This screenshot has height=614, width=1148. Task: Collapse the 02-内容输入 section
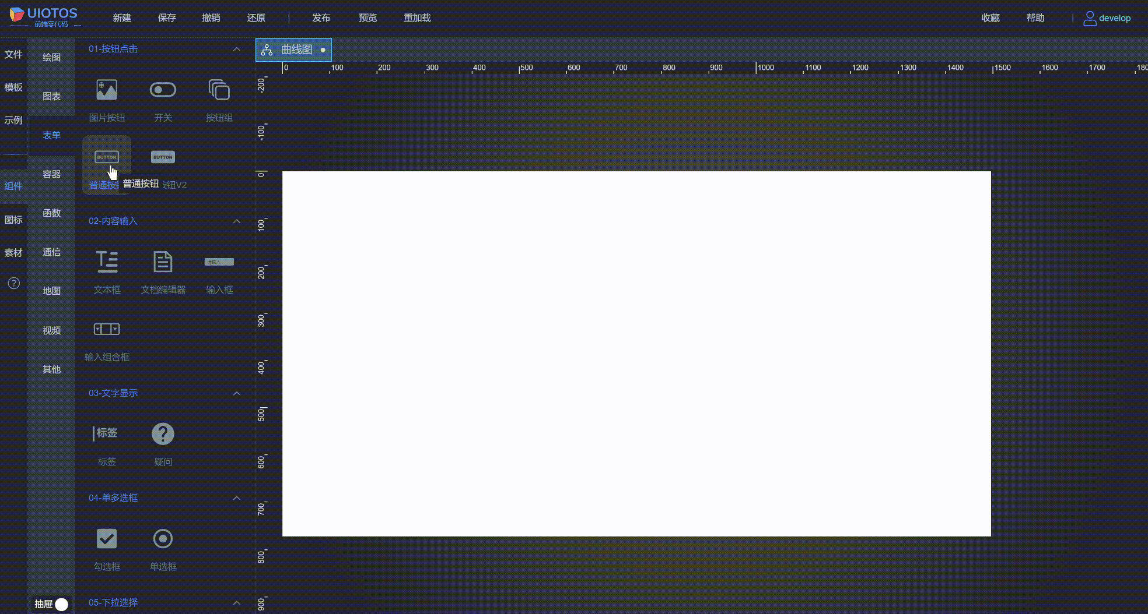tap(237, 221)
